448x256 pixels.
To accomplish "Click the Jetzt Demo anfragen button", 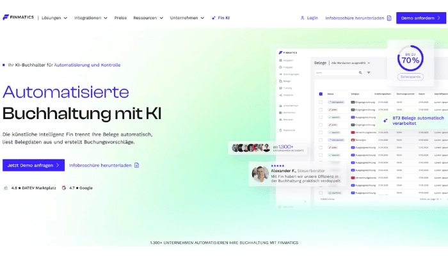I will tap(33, 165).
